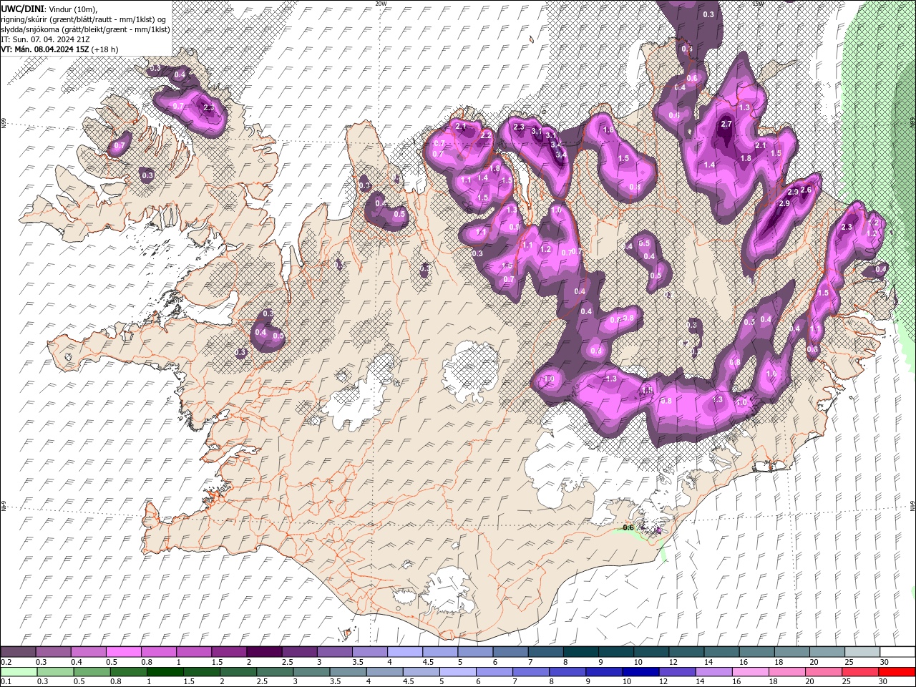Click the 'slydda/snjókoma' legend description line
This screenshot has height=687, width=916.
[86, 29]
